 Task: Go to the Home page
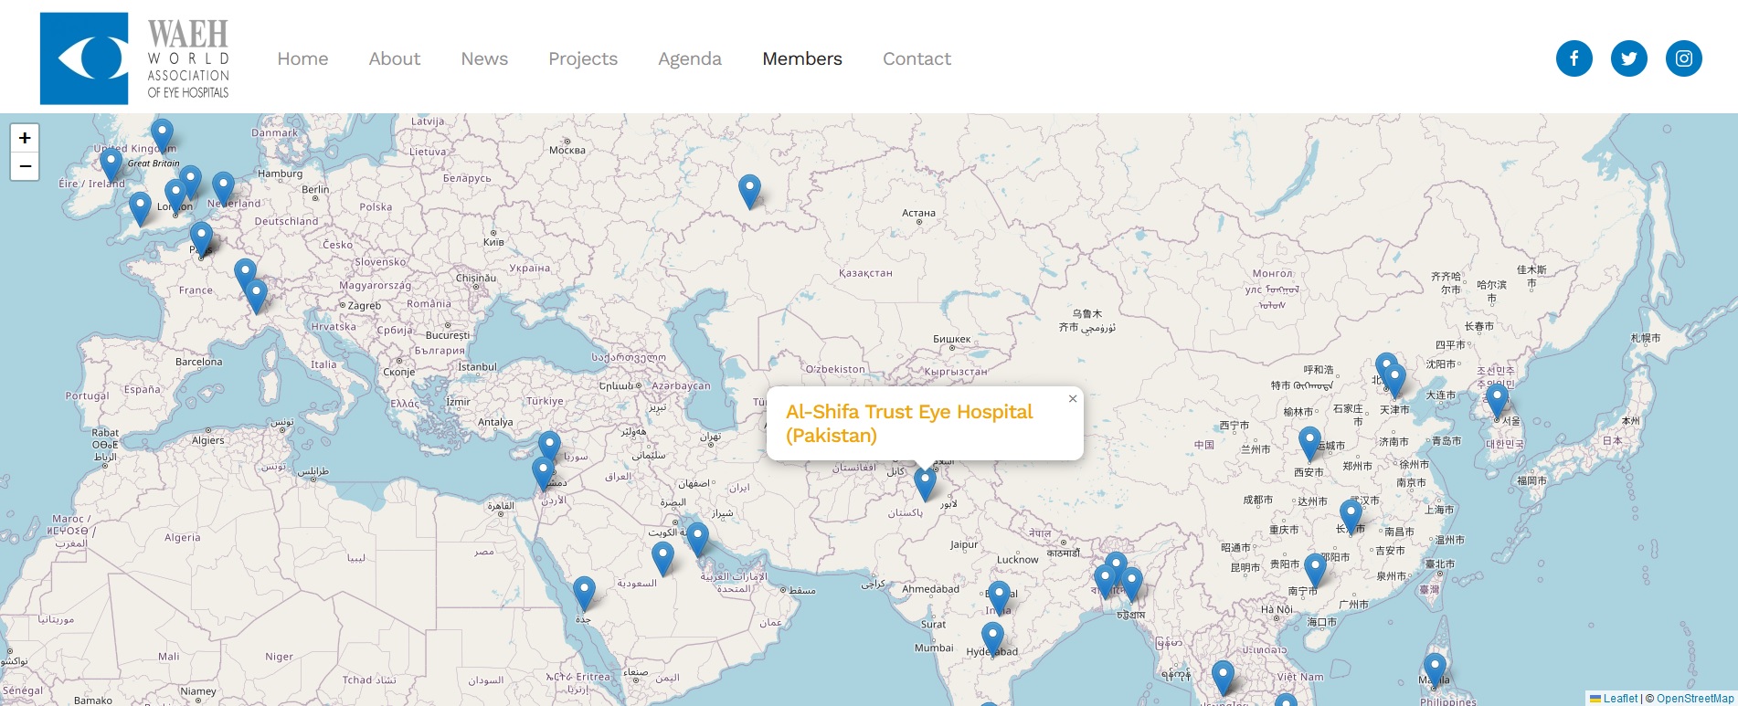tap(302, 58)
